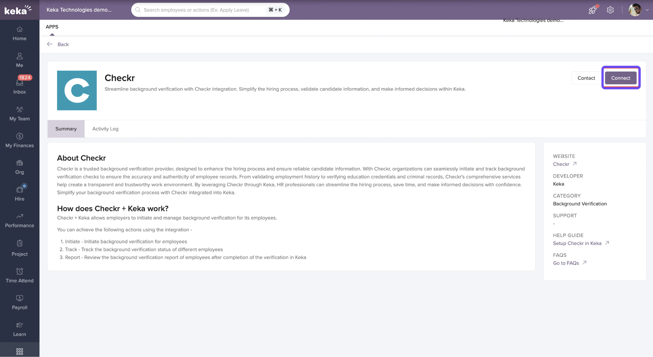The height and width of the screenshot is (357, 653).
Task: Open the My Team section
Action: pyautogui.click(x=19, y=113)
